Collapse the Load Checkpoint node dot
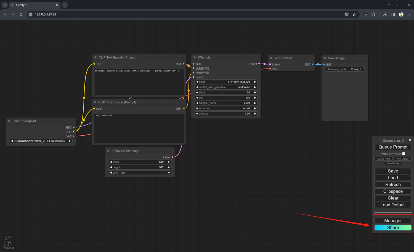 (x=9, y=121)
